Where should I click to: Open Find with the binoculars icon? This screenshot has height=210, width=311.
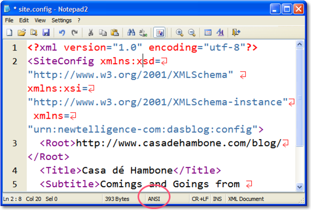(x=131, y=32)
